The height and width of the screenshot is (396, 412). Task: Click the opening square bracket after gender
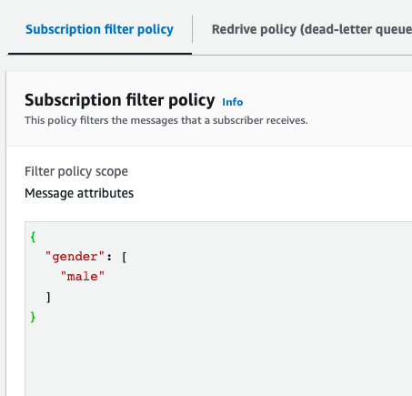pos(124,258)
